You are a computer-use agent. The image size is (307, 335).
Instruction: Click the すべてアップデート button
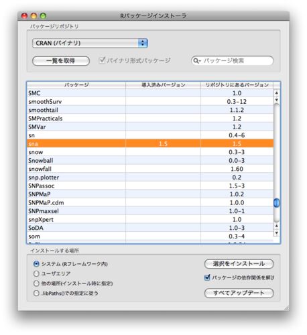pos(239,293)
